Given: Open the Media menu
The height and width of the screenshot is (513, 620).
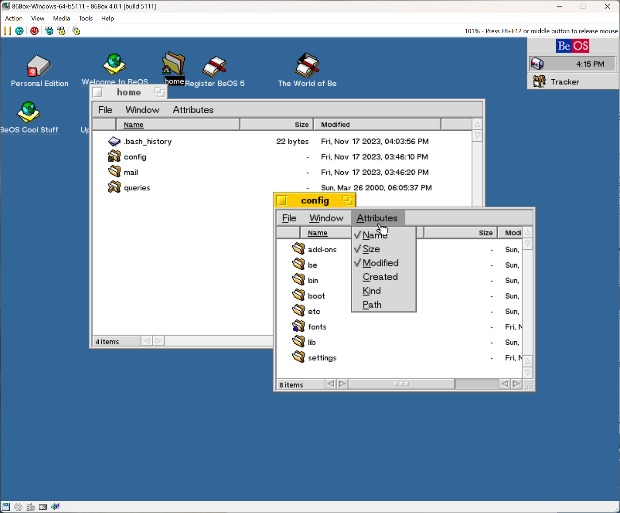Looking at the screenshot, I should 61,18.
